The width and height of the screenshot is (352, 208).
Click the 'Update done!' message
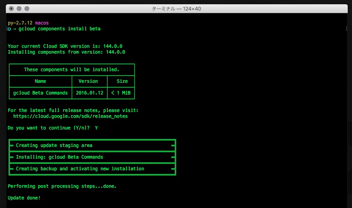pyautogui.click(x=24, y=198)
